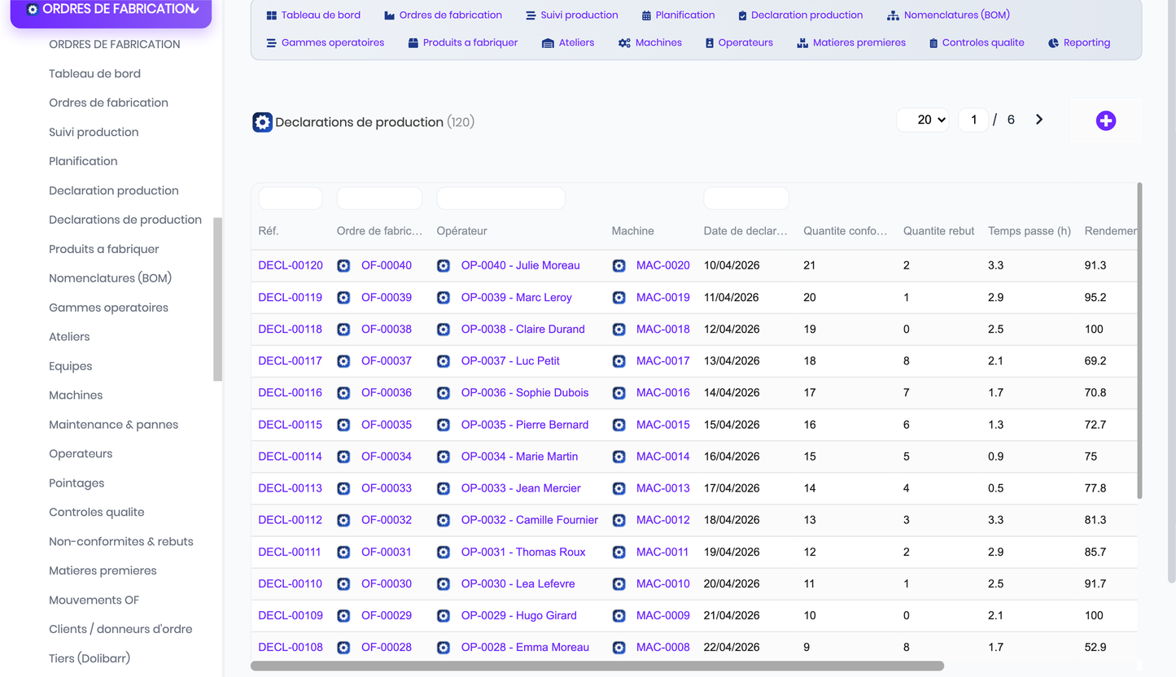Select Pointages in the sidebar
1176x677 pixels.
click(77, 483)
